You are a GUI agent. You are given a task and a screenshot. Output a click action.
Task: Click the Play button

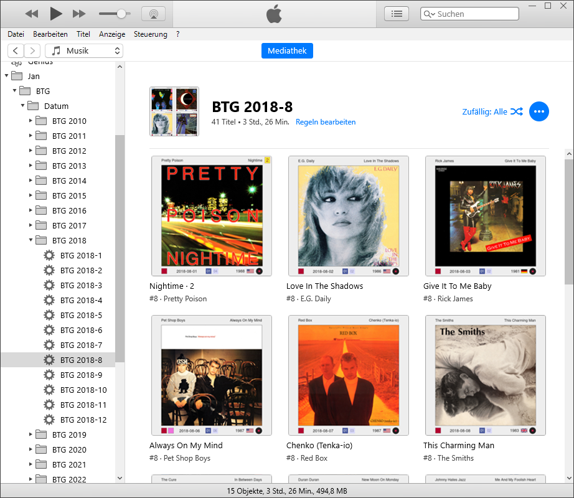[56, 13]
